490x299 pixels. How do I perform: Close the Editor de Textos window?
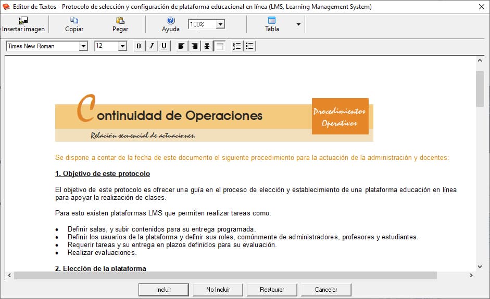point(482,7)
